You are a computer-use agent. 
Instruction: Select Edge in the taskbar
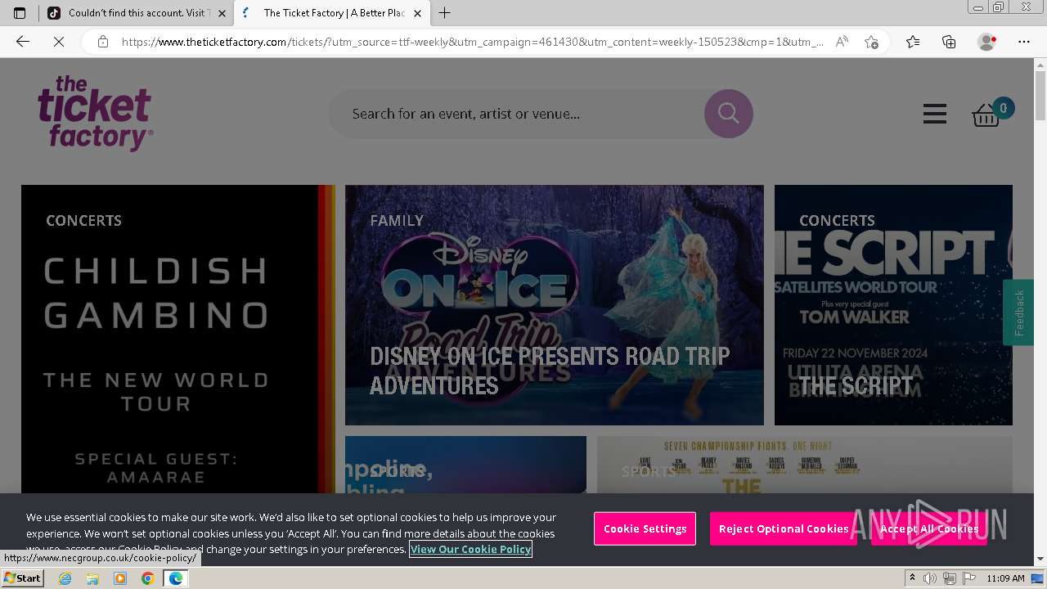coord(176,578)
